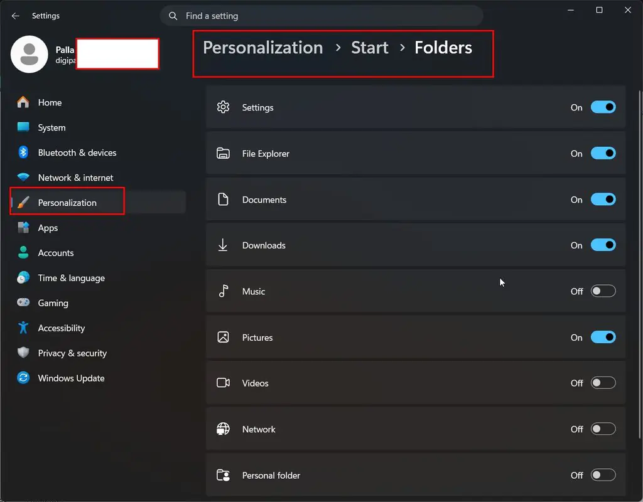
Task: Click the Windows Update refresh icon
Action: [x=23, y=377]
